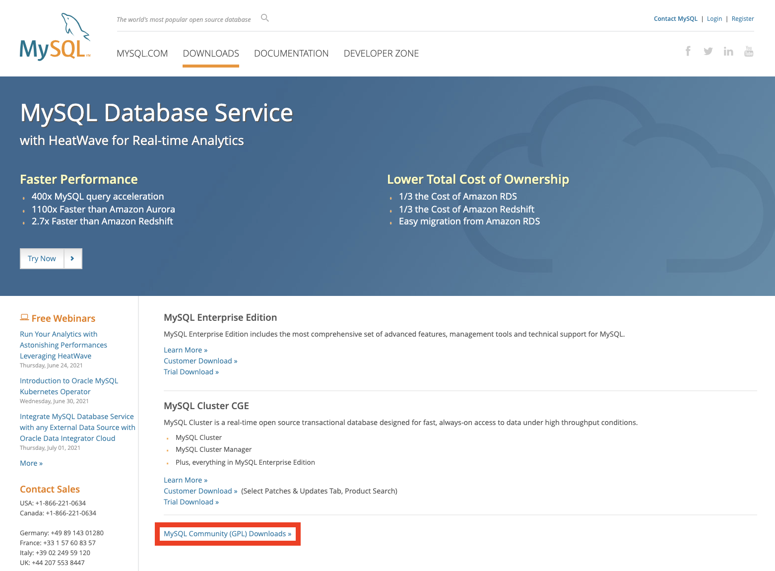Screen dimensions: 775x571
Task: Open the Free Webinars heading link
Action: pos(64,318)
